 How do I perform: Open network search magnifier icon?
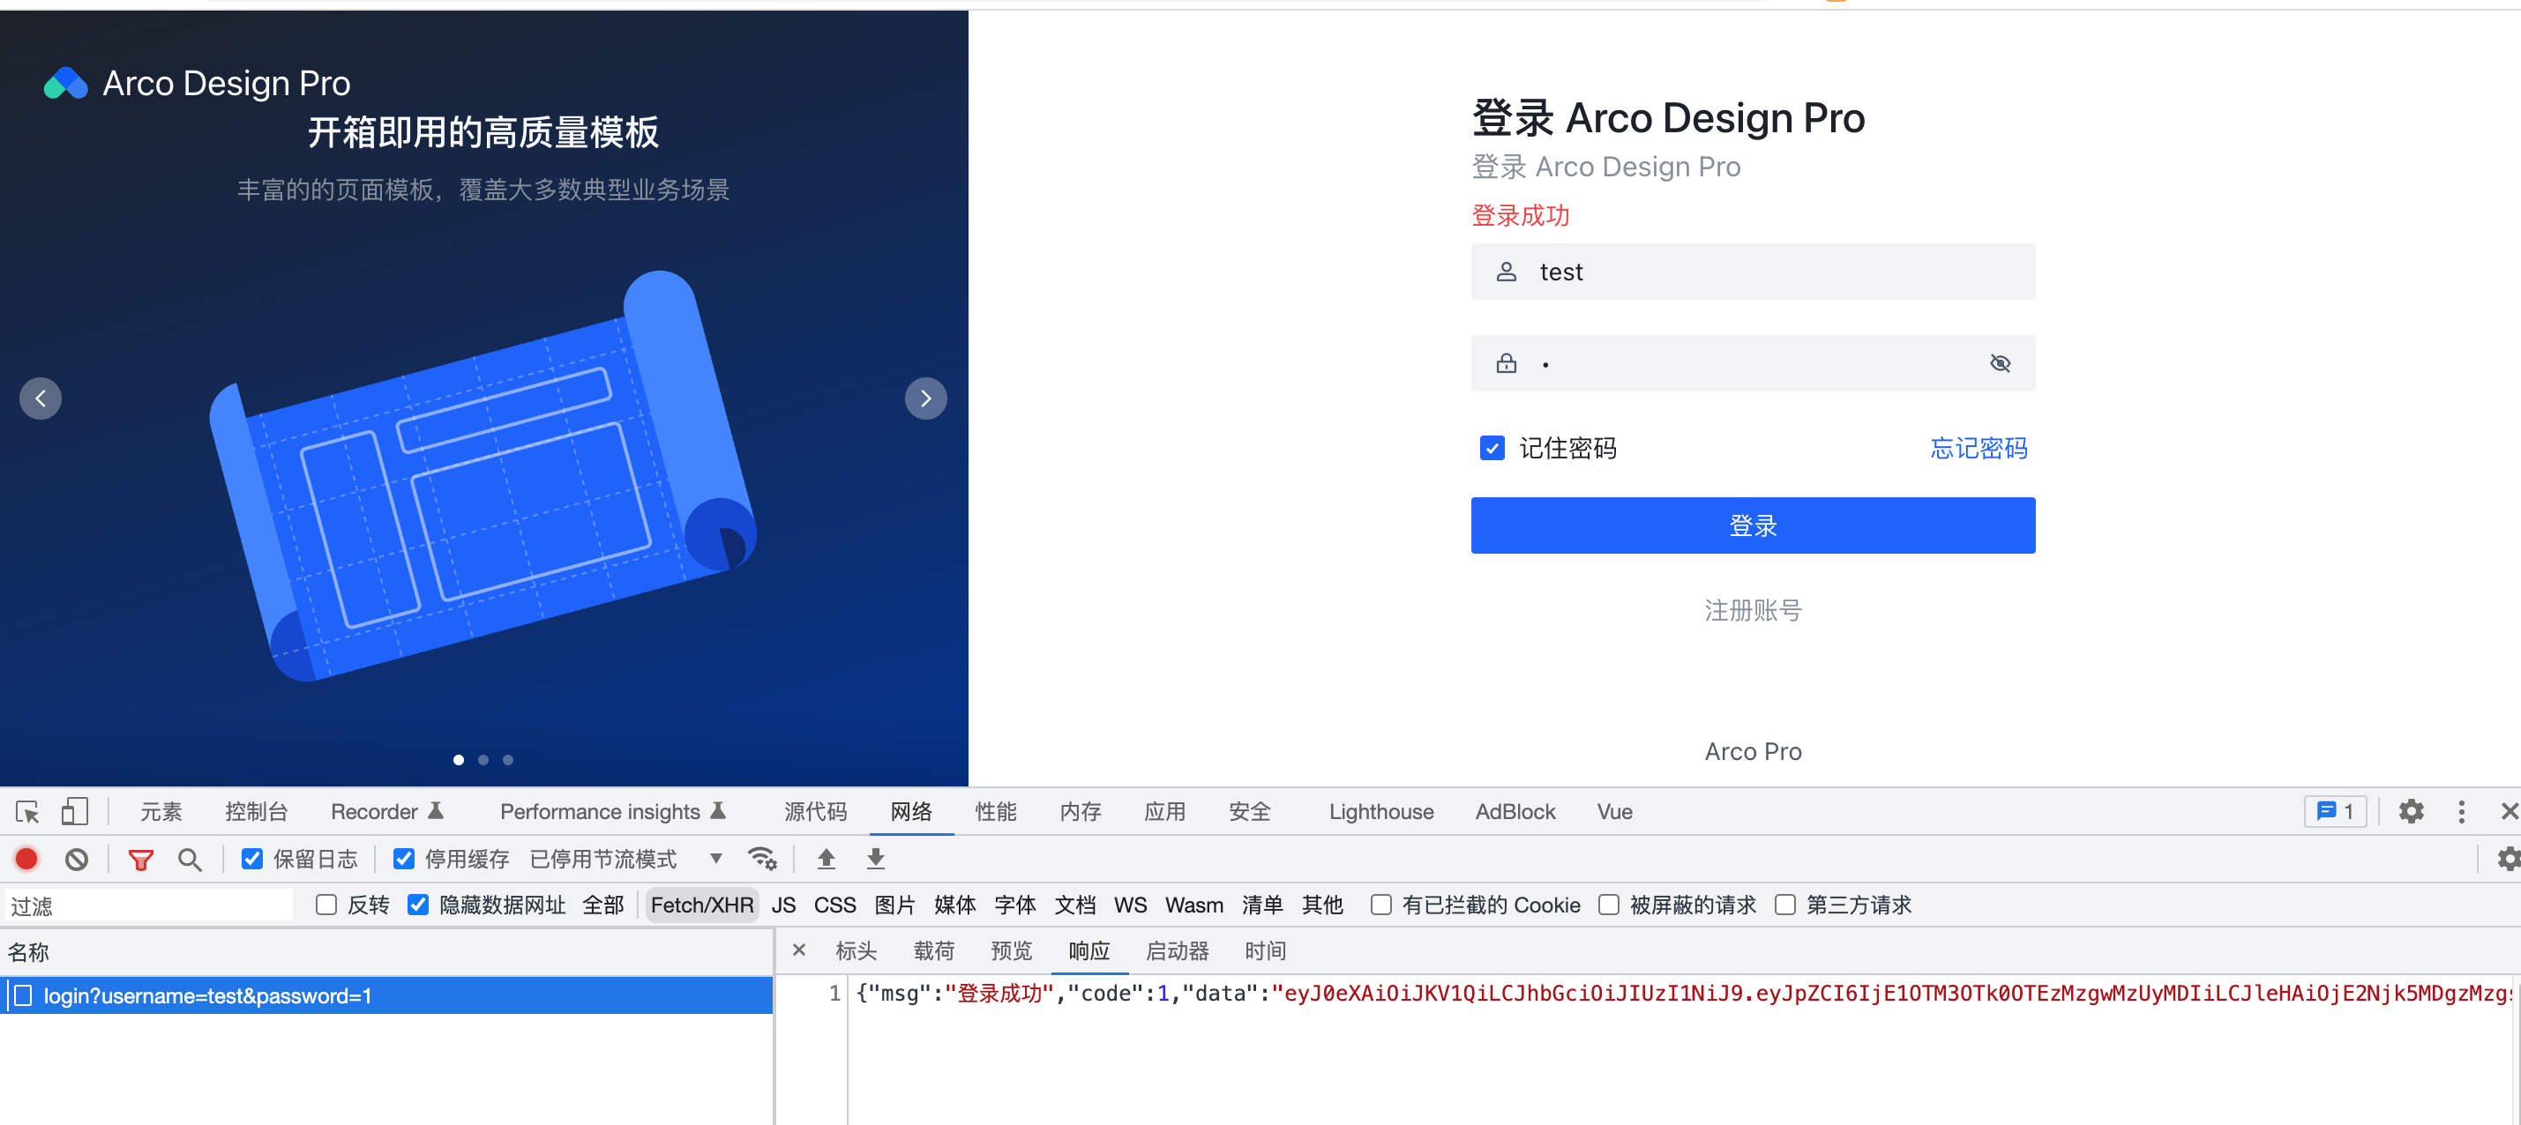190,860
